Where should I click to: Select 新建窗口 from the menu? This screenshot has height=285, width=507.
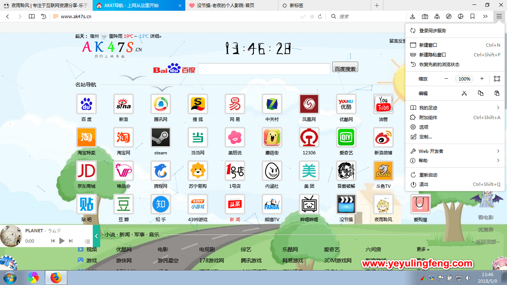pyautogui.click(x=455, y=45)
